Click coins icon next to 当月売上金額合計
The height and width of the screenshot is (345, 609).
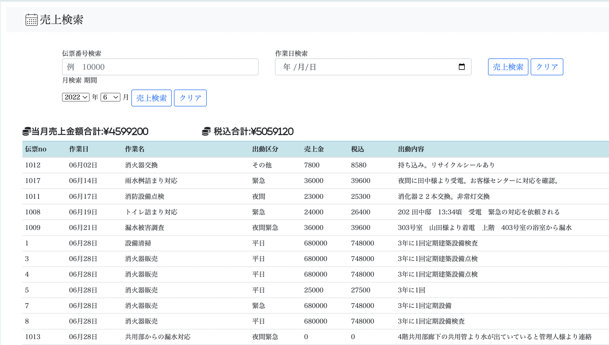coord(26,132)
